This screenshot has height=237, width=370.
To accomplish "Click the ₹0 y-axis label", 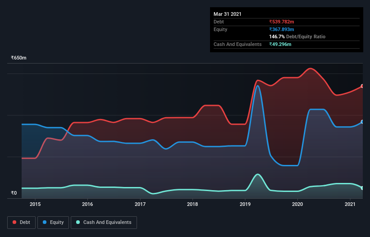I will [x=14, y=193].
